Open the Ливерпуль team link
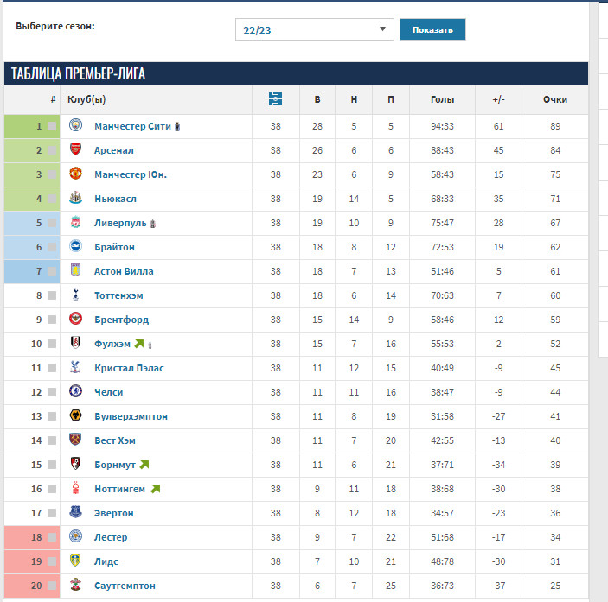This screenshot has height=602, width=608. (120, 223)
